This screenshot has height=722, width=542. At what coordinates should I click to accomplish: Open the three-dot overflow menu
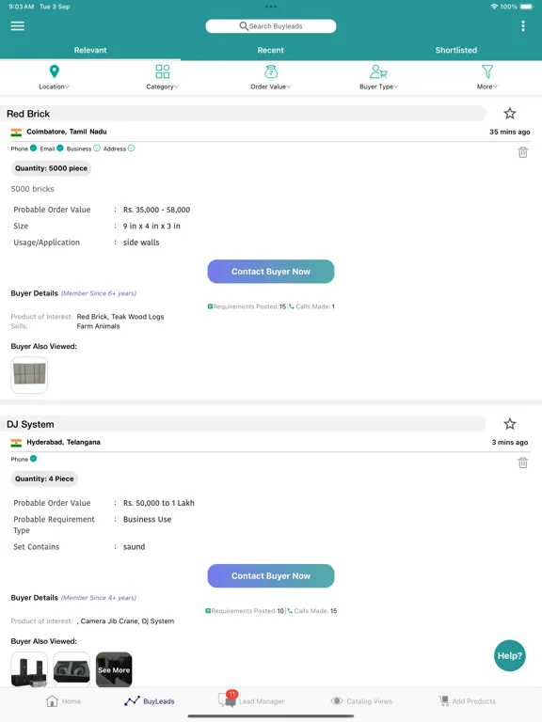click(522, 25)
